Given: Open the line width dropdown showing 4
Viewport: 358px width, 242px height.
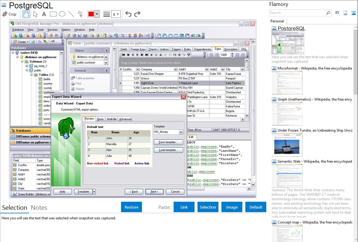Looking at the screenshot, I should click(x=116, y=14).
